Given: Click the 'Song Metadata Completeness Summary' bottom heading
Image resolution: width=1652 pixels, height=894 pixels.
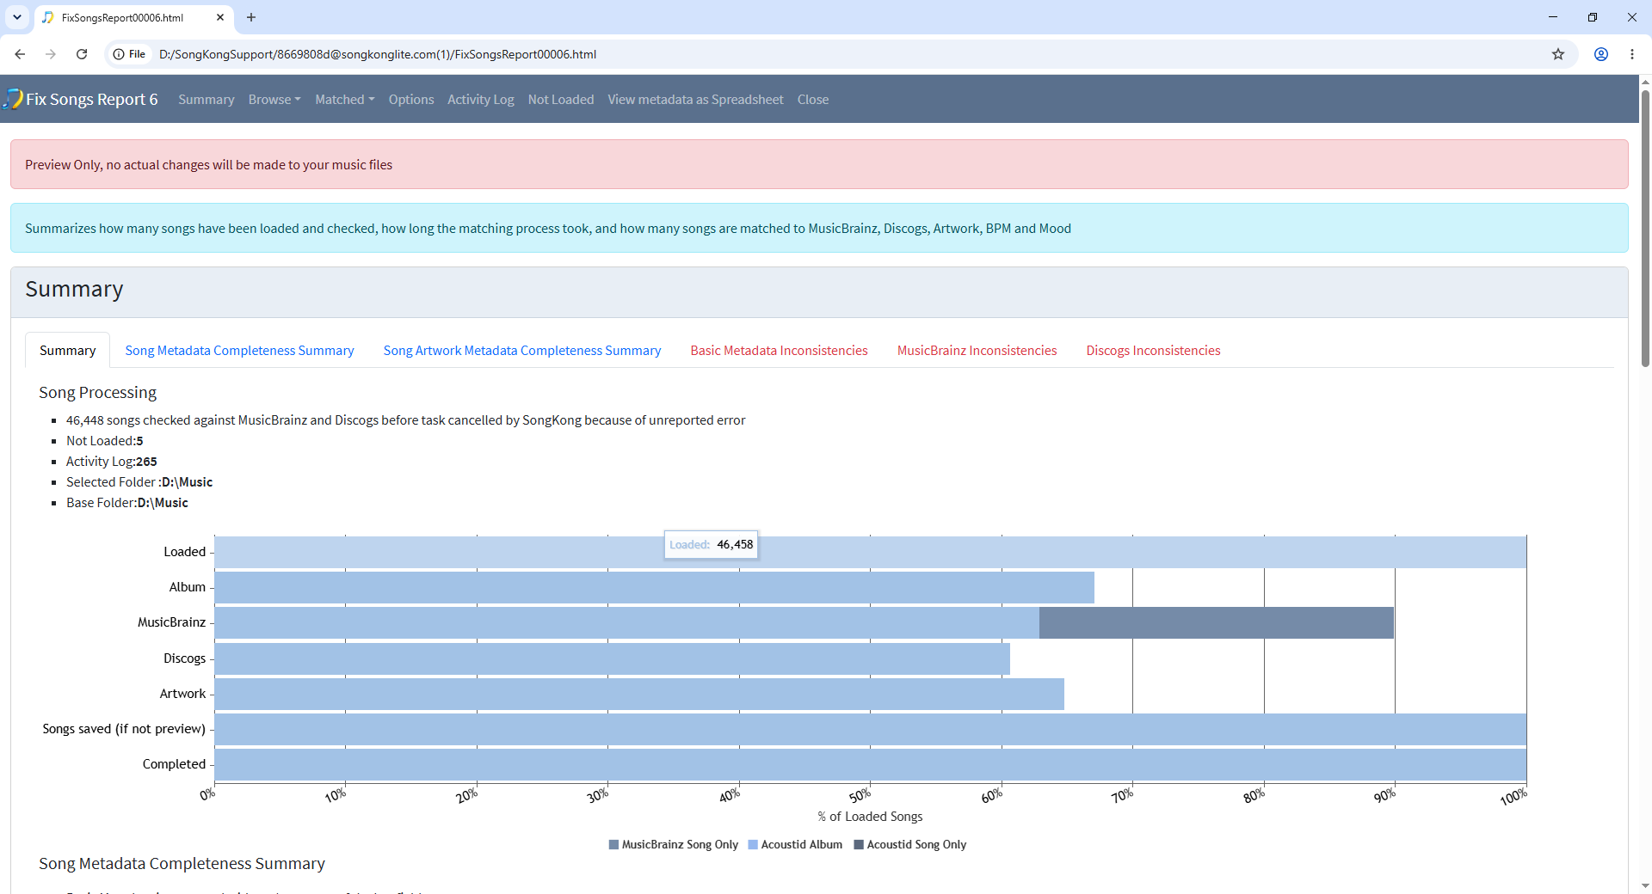Looking at the screenshot, I should coord(182,864).
